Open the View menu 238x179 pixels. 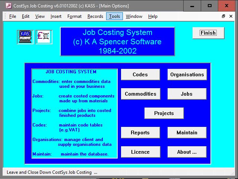tap(40, 16)
